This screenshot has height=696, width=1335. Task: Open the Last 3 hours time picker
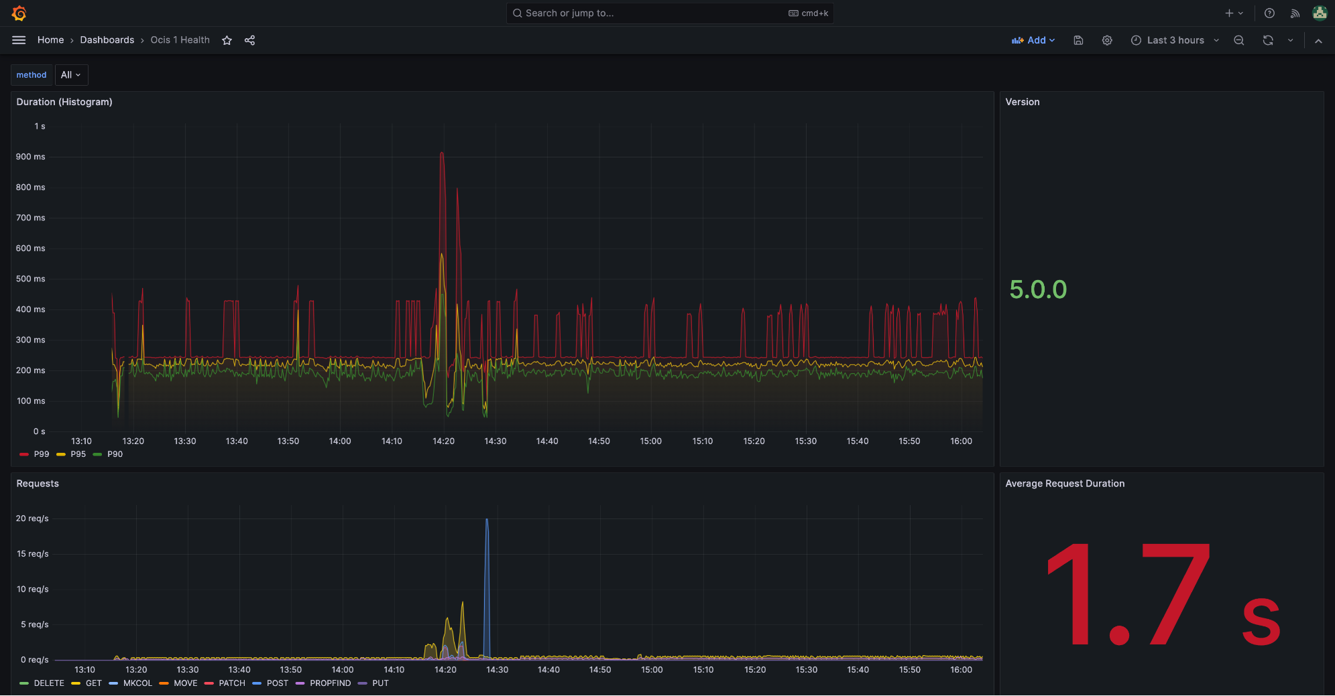[1174, 40]
